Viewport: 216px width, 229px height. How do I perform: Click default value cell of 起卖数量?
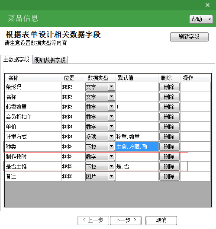(x=137, y=107)
